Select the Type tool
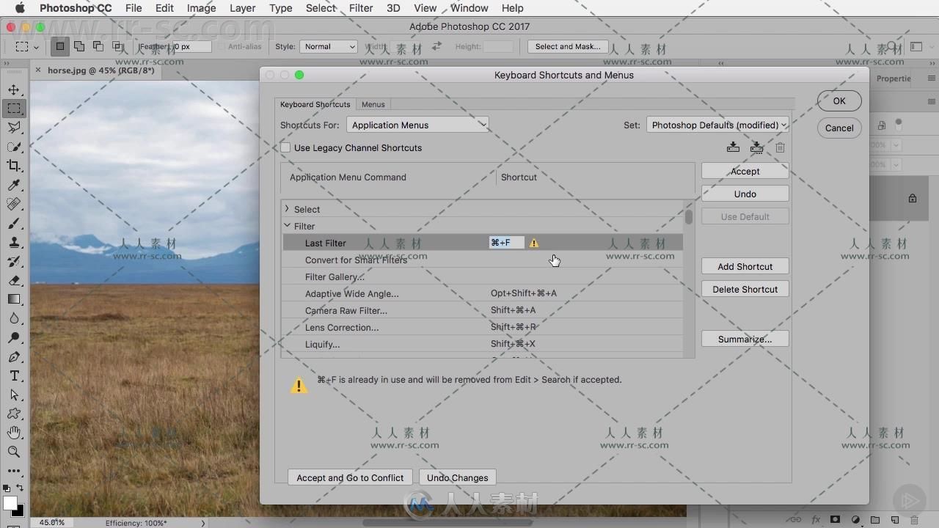939x528 pixels. [14, 375]
